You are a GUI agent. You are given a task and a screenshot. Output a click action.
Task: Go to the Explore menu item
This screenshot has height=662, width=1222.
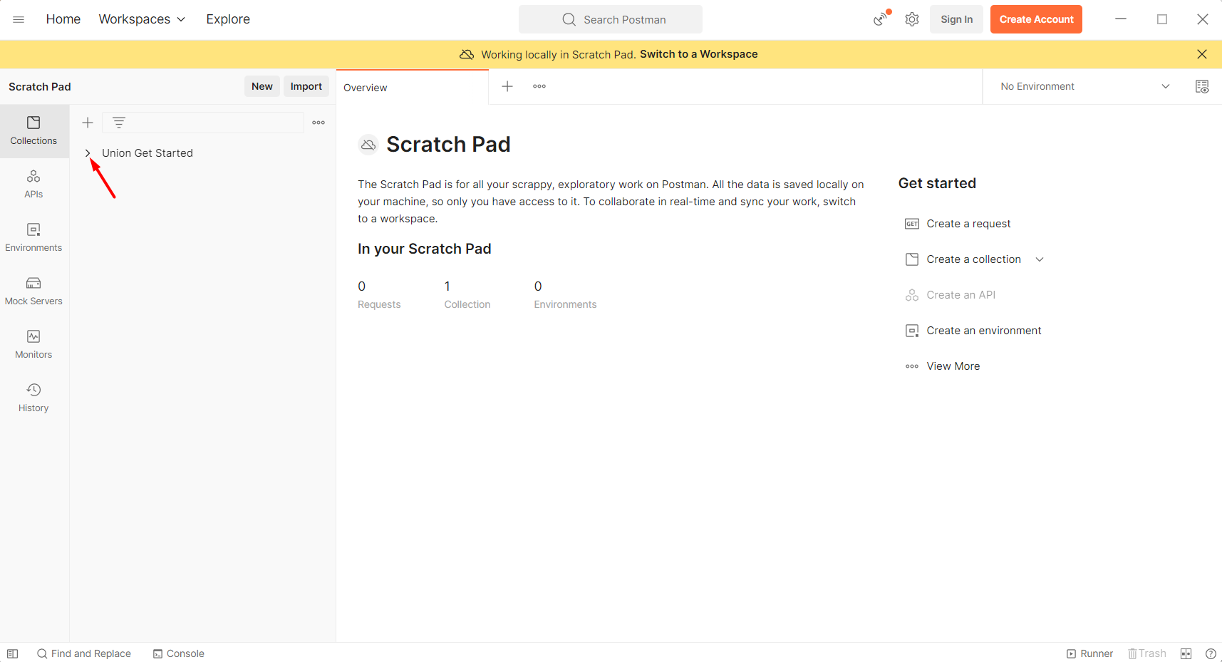coord(228,19)
